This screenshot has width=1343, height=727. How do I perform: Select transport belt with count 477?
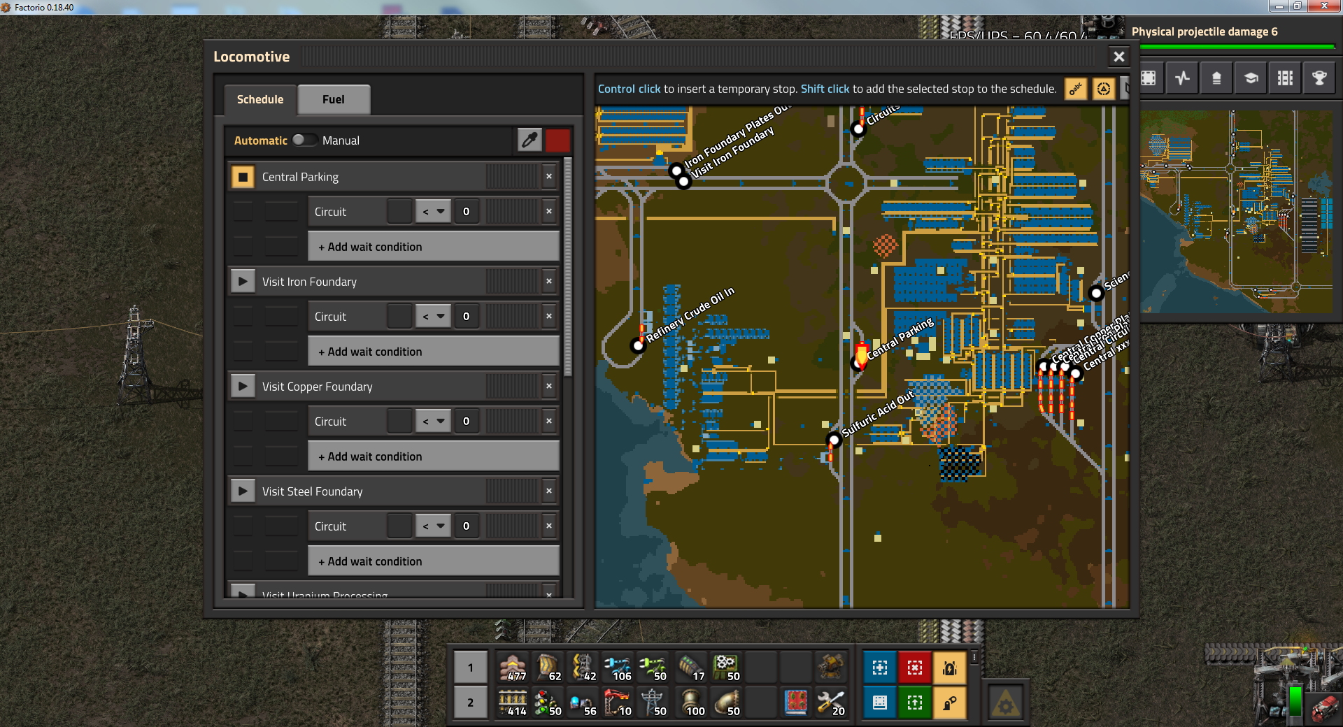[x=513, y=668]
